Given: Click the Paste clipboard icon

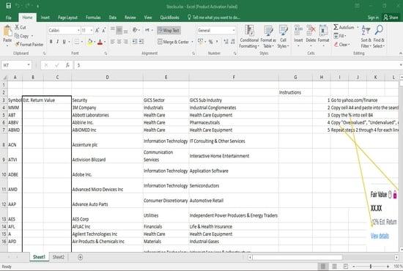Looking at the screenshot, I should [7, 31].
